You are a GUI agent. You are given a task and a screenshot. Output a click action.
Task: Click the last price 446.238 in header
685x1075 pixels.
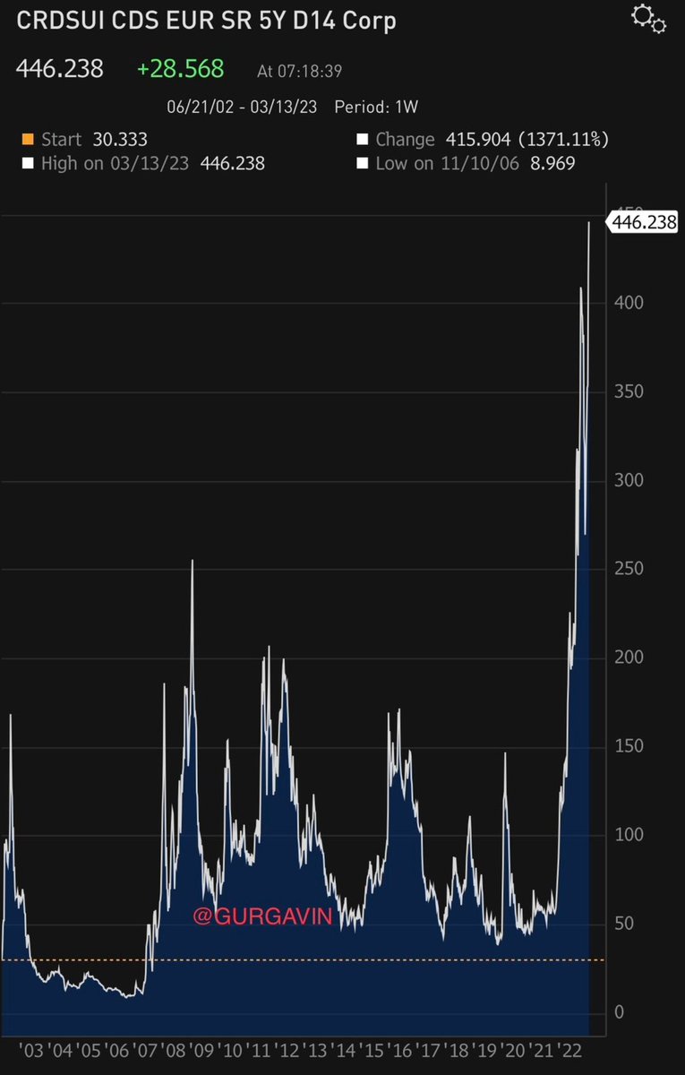pyautogui.click(x=62, y=69)
